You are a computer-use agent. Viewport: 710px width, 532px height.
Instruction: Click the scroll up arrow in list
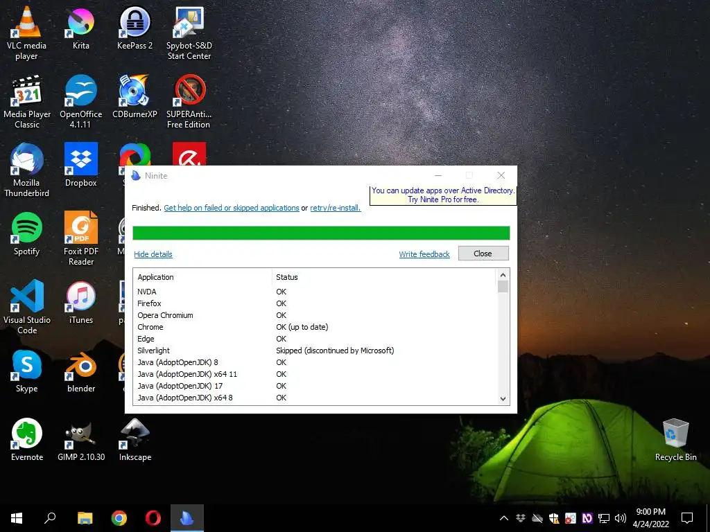click(x=503, y=275)
